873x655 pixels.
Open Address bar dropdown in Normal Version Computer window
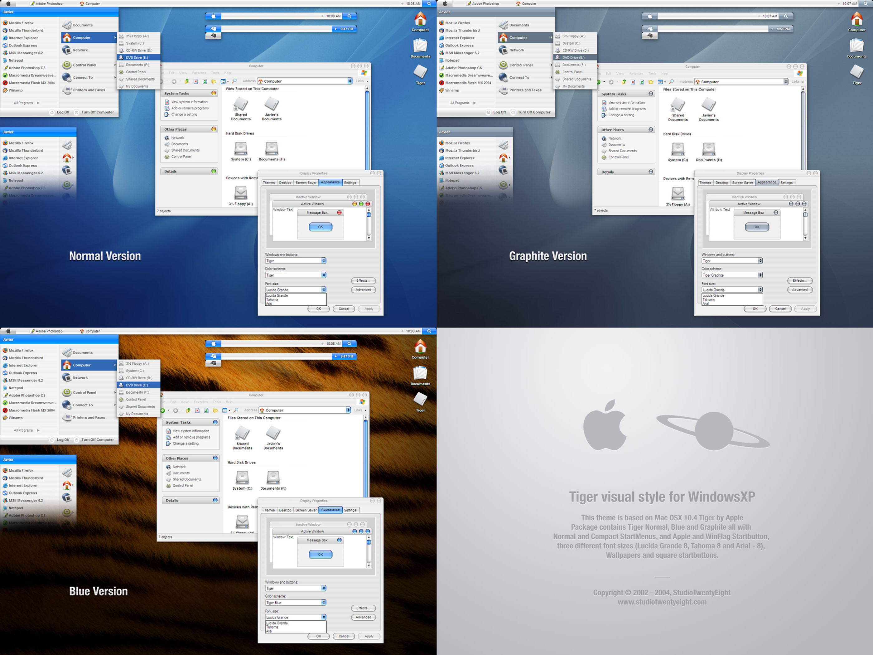[x=350, y=81]
